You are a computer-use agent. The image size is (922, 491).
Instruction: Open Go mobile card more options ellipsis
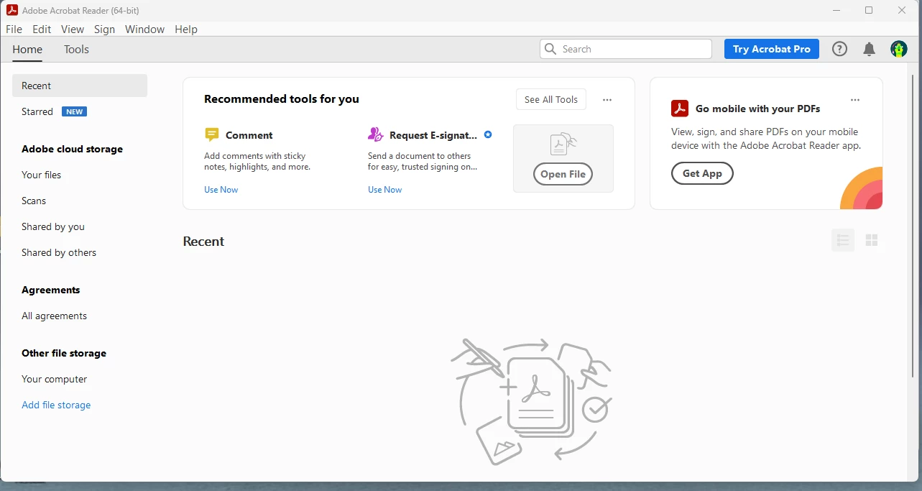854,100
